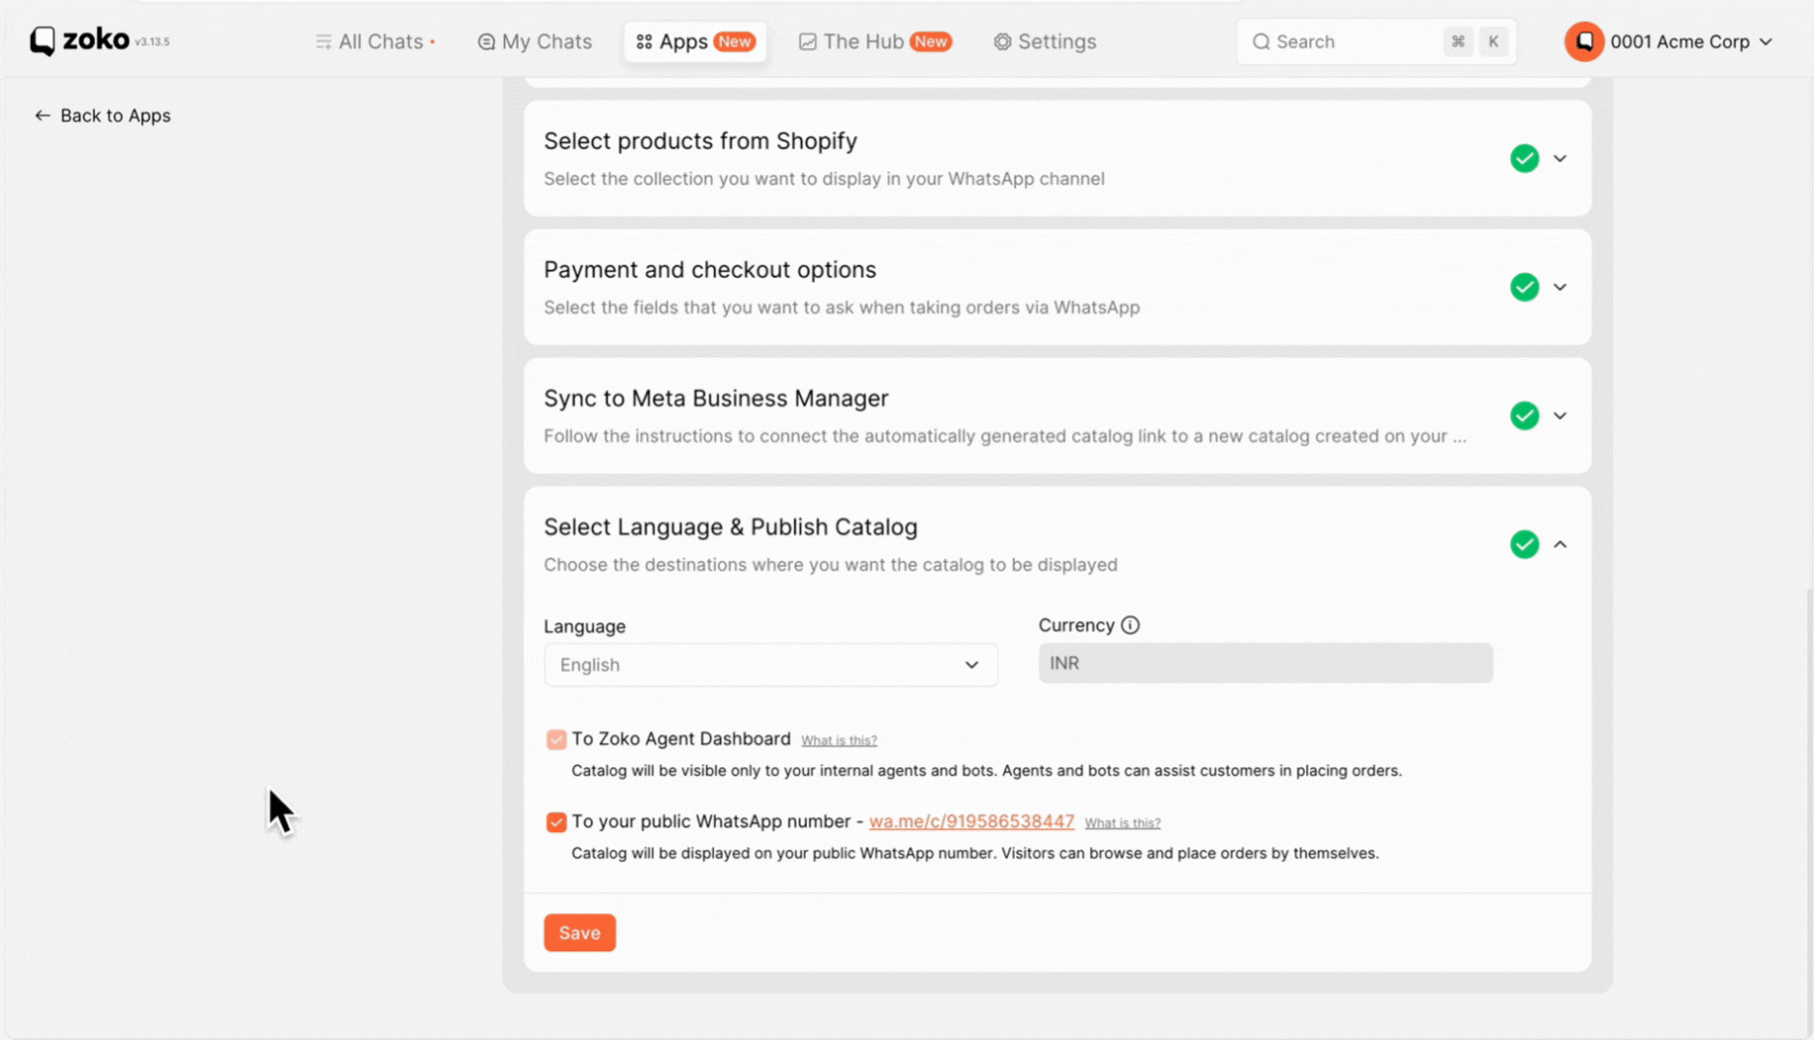Go Back to Apps

[103, 115]
